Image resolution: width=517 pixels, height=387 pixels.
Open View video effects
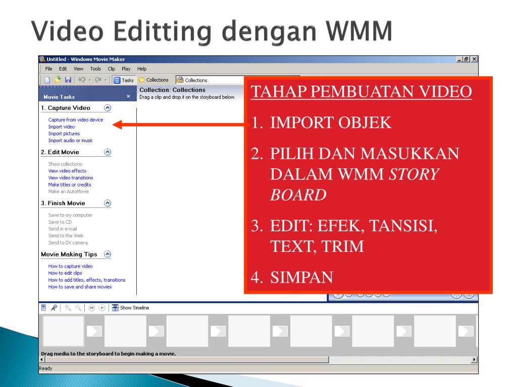pos(67,171)
